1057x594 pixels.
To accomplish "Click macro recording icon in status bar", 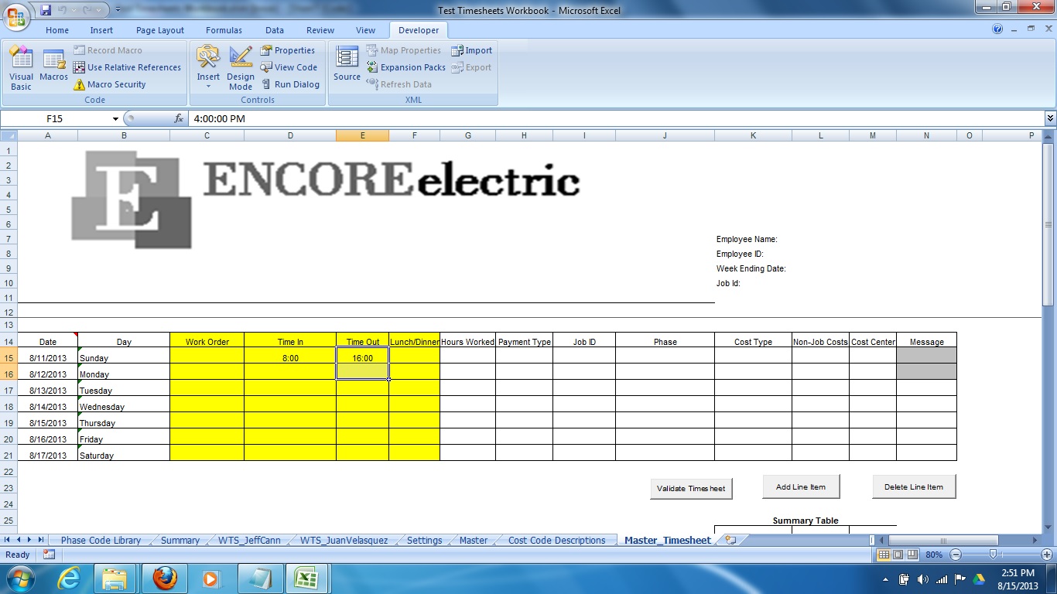I will point(49,555).
